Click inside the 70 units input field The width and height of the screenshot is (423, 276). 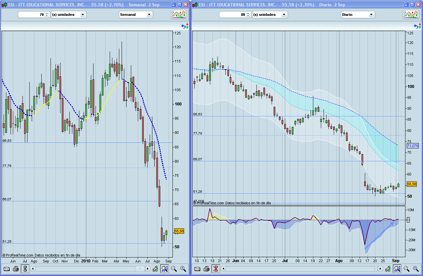33,14
